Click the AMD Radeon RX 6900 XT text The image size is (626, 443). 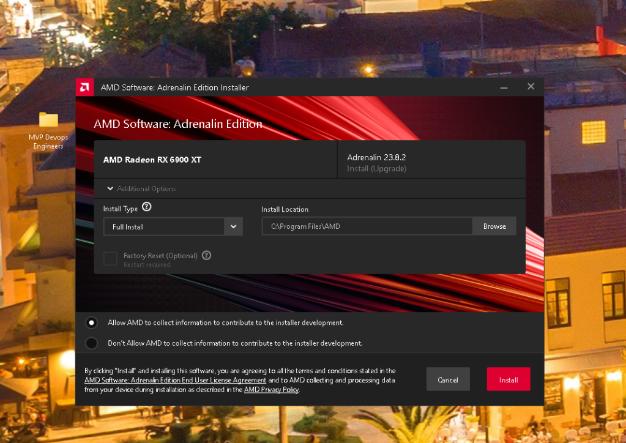[x=152, y=160]
